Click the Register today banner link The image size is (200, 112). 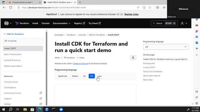coord(131,14)
